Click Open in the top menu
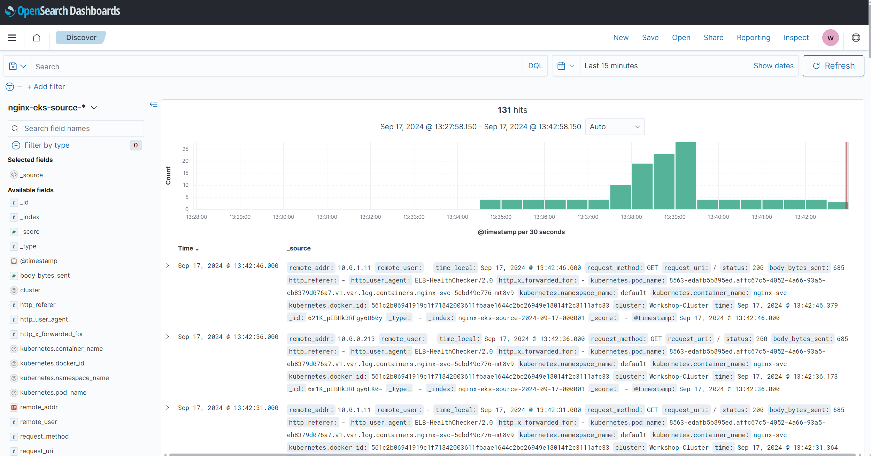 point(681,38)
